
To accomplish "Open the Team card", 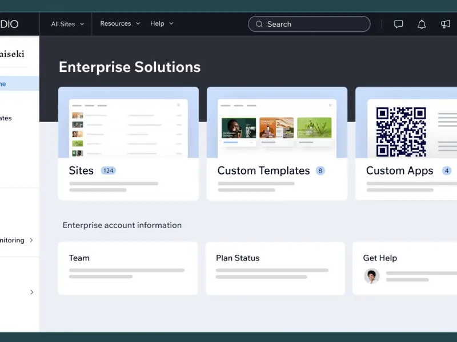I will [x=128, y=268].
